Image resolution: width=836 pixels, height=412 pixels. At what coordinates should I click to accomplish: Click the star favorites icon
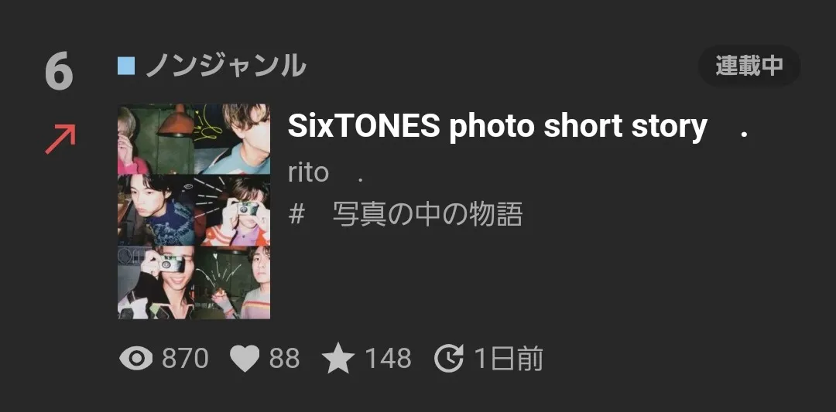coord(338,358)
